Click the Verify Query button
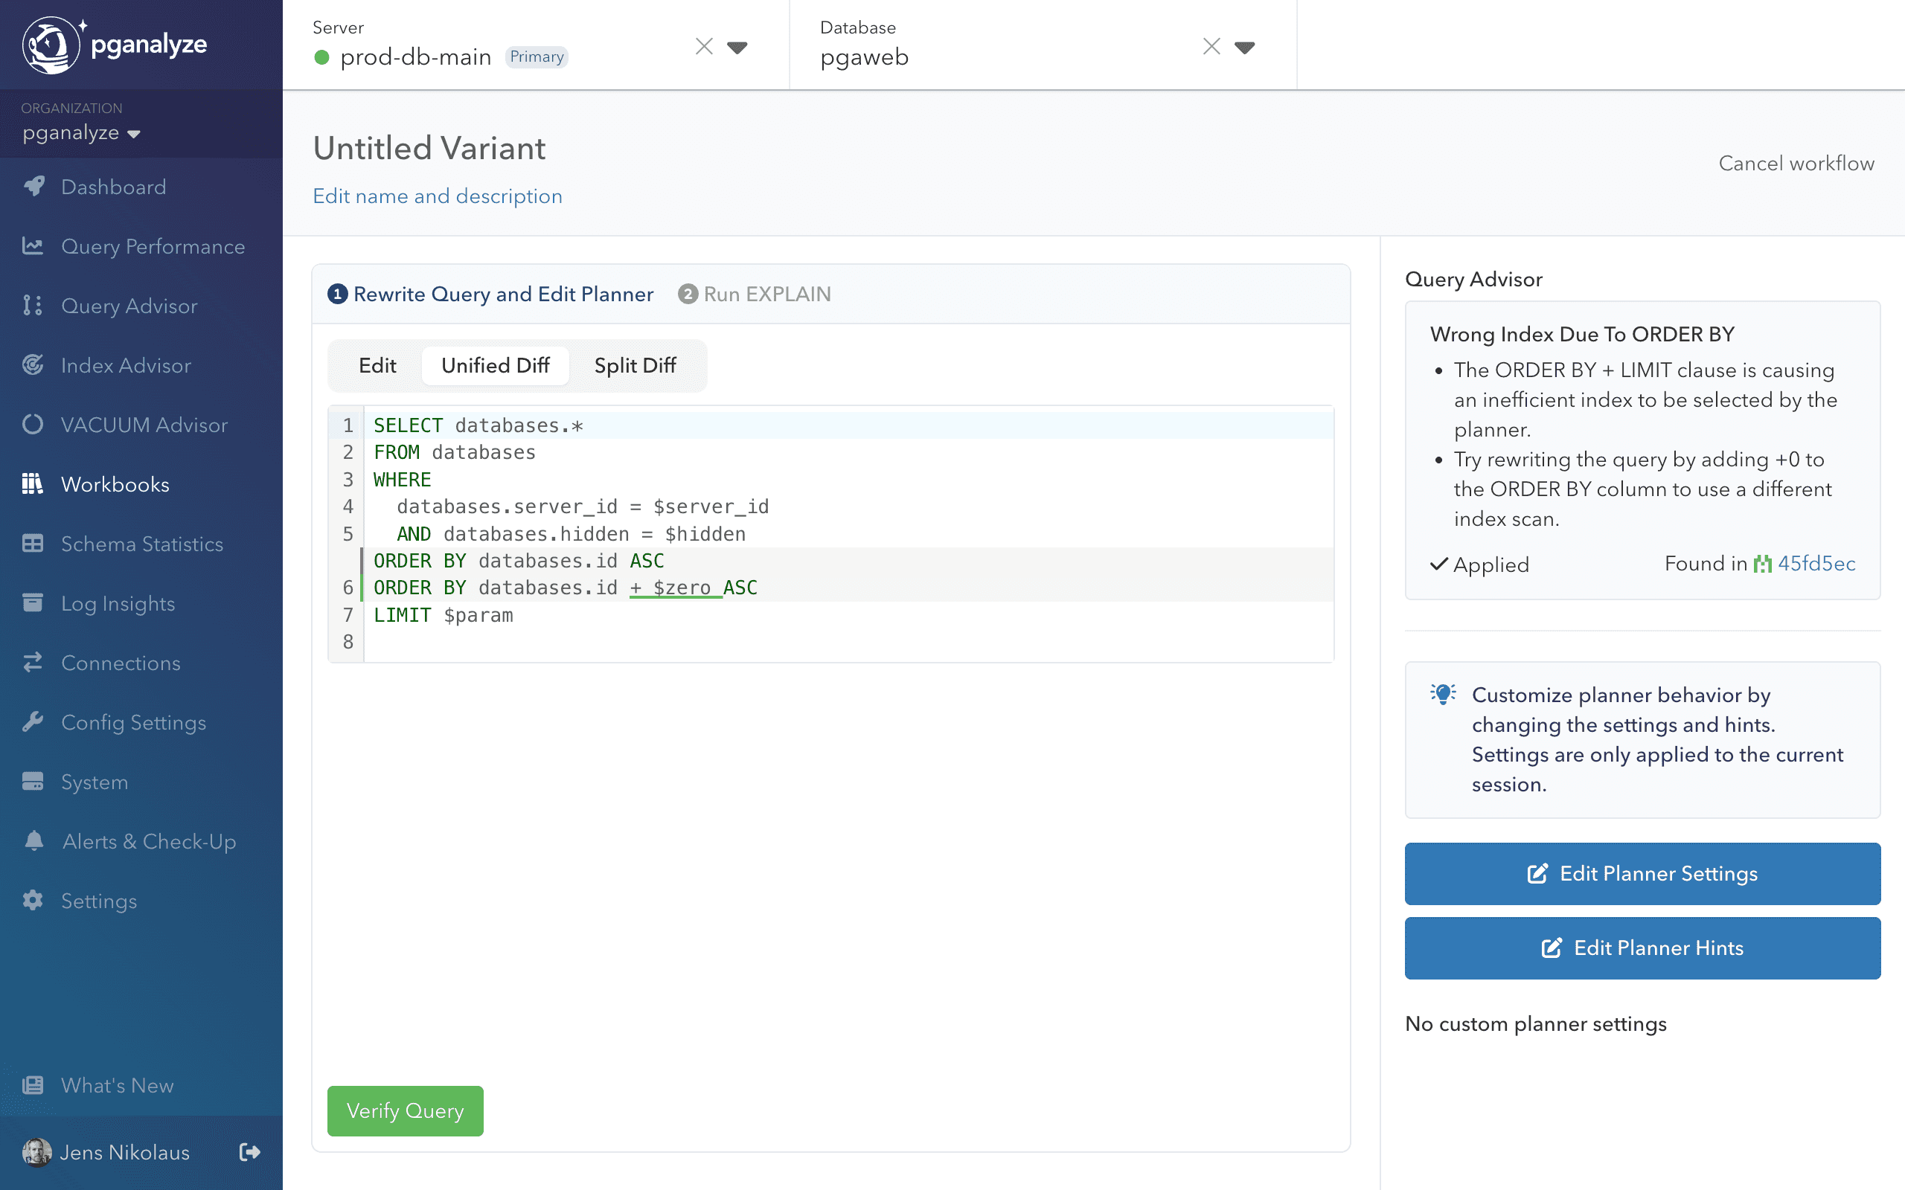The image size is (1905, 1190). coord(405,1110)
